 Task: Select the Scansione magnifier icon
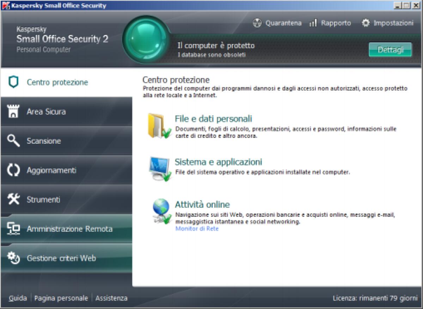click(13, 141)
